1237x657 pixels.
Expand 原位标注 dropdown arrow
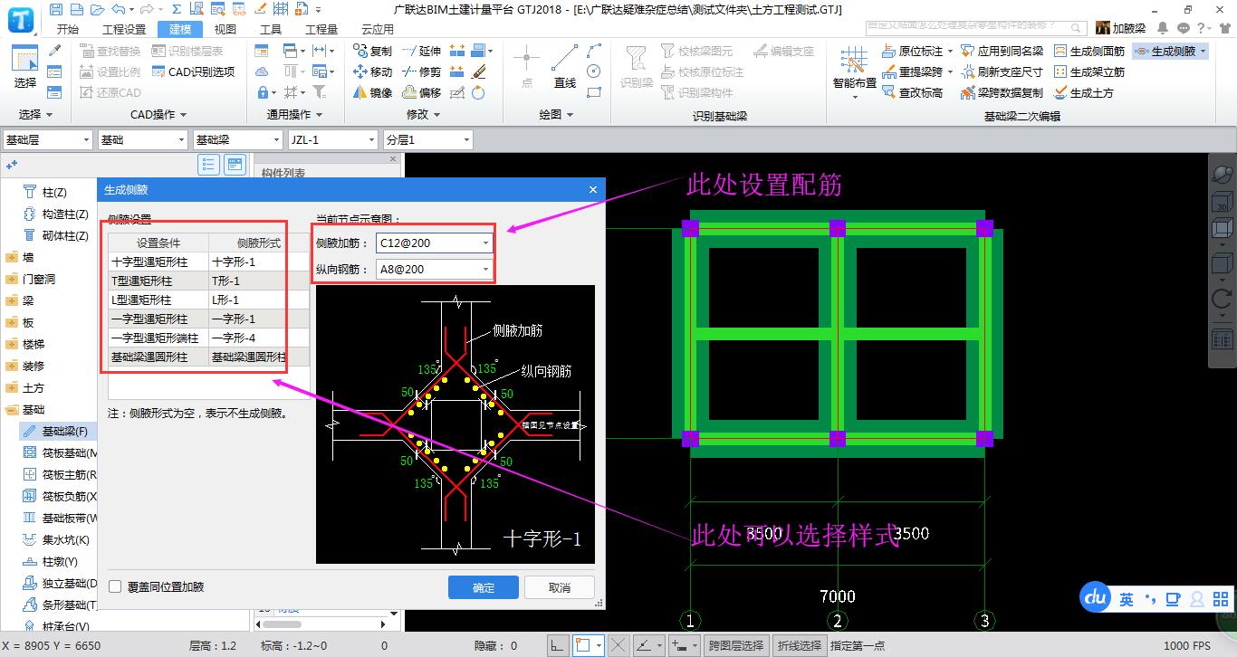click(x=949, y=52)
